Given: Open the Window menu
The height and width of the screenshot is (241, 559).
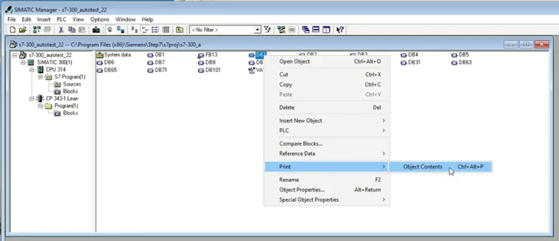Looking at the screenshot, I should 126,20.
